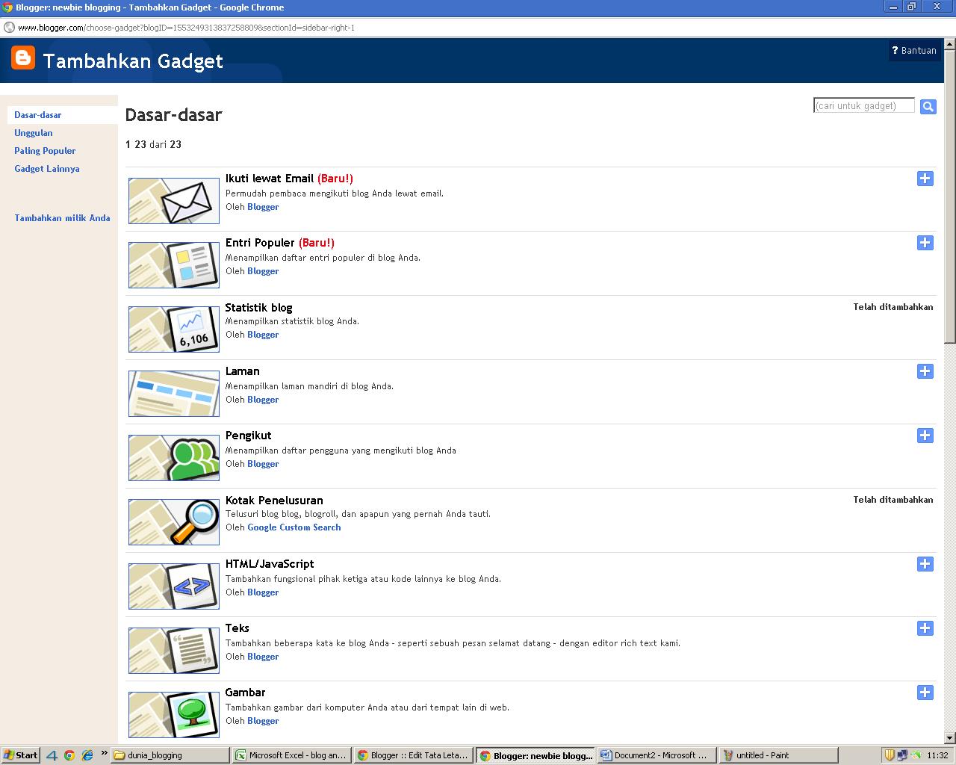The height and width of the screenshot is (765, 956).
Task: Open the Windows Start menu
Action: pyautogui.click(x=21, y=755)
